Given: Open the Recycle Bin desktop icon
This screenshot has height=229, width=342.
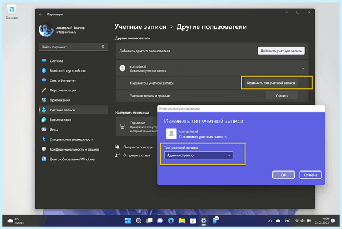Looking at the screenshot, I should pyautogui.click(x=11, y=12).
